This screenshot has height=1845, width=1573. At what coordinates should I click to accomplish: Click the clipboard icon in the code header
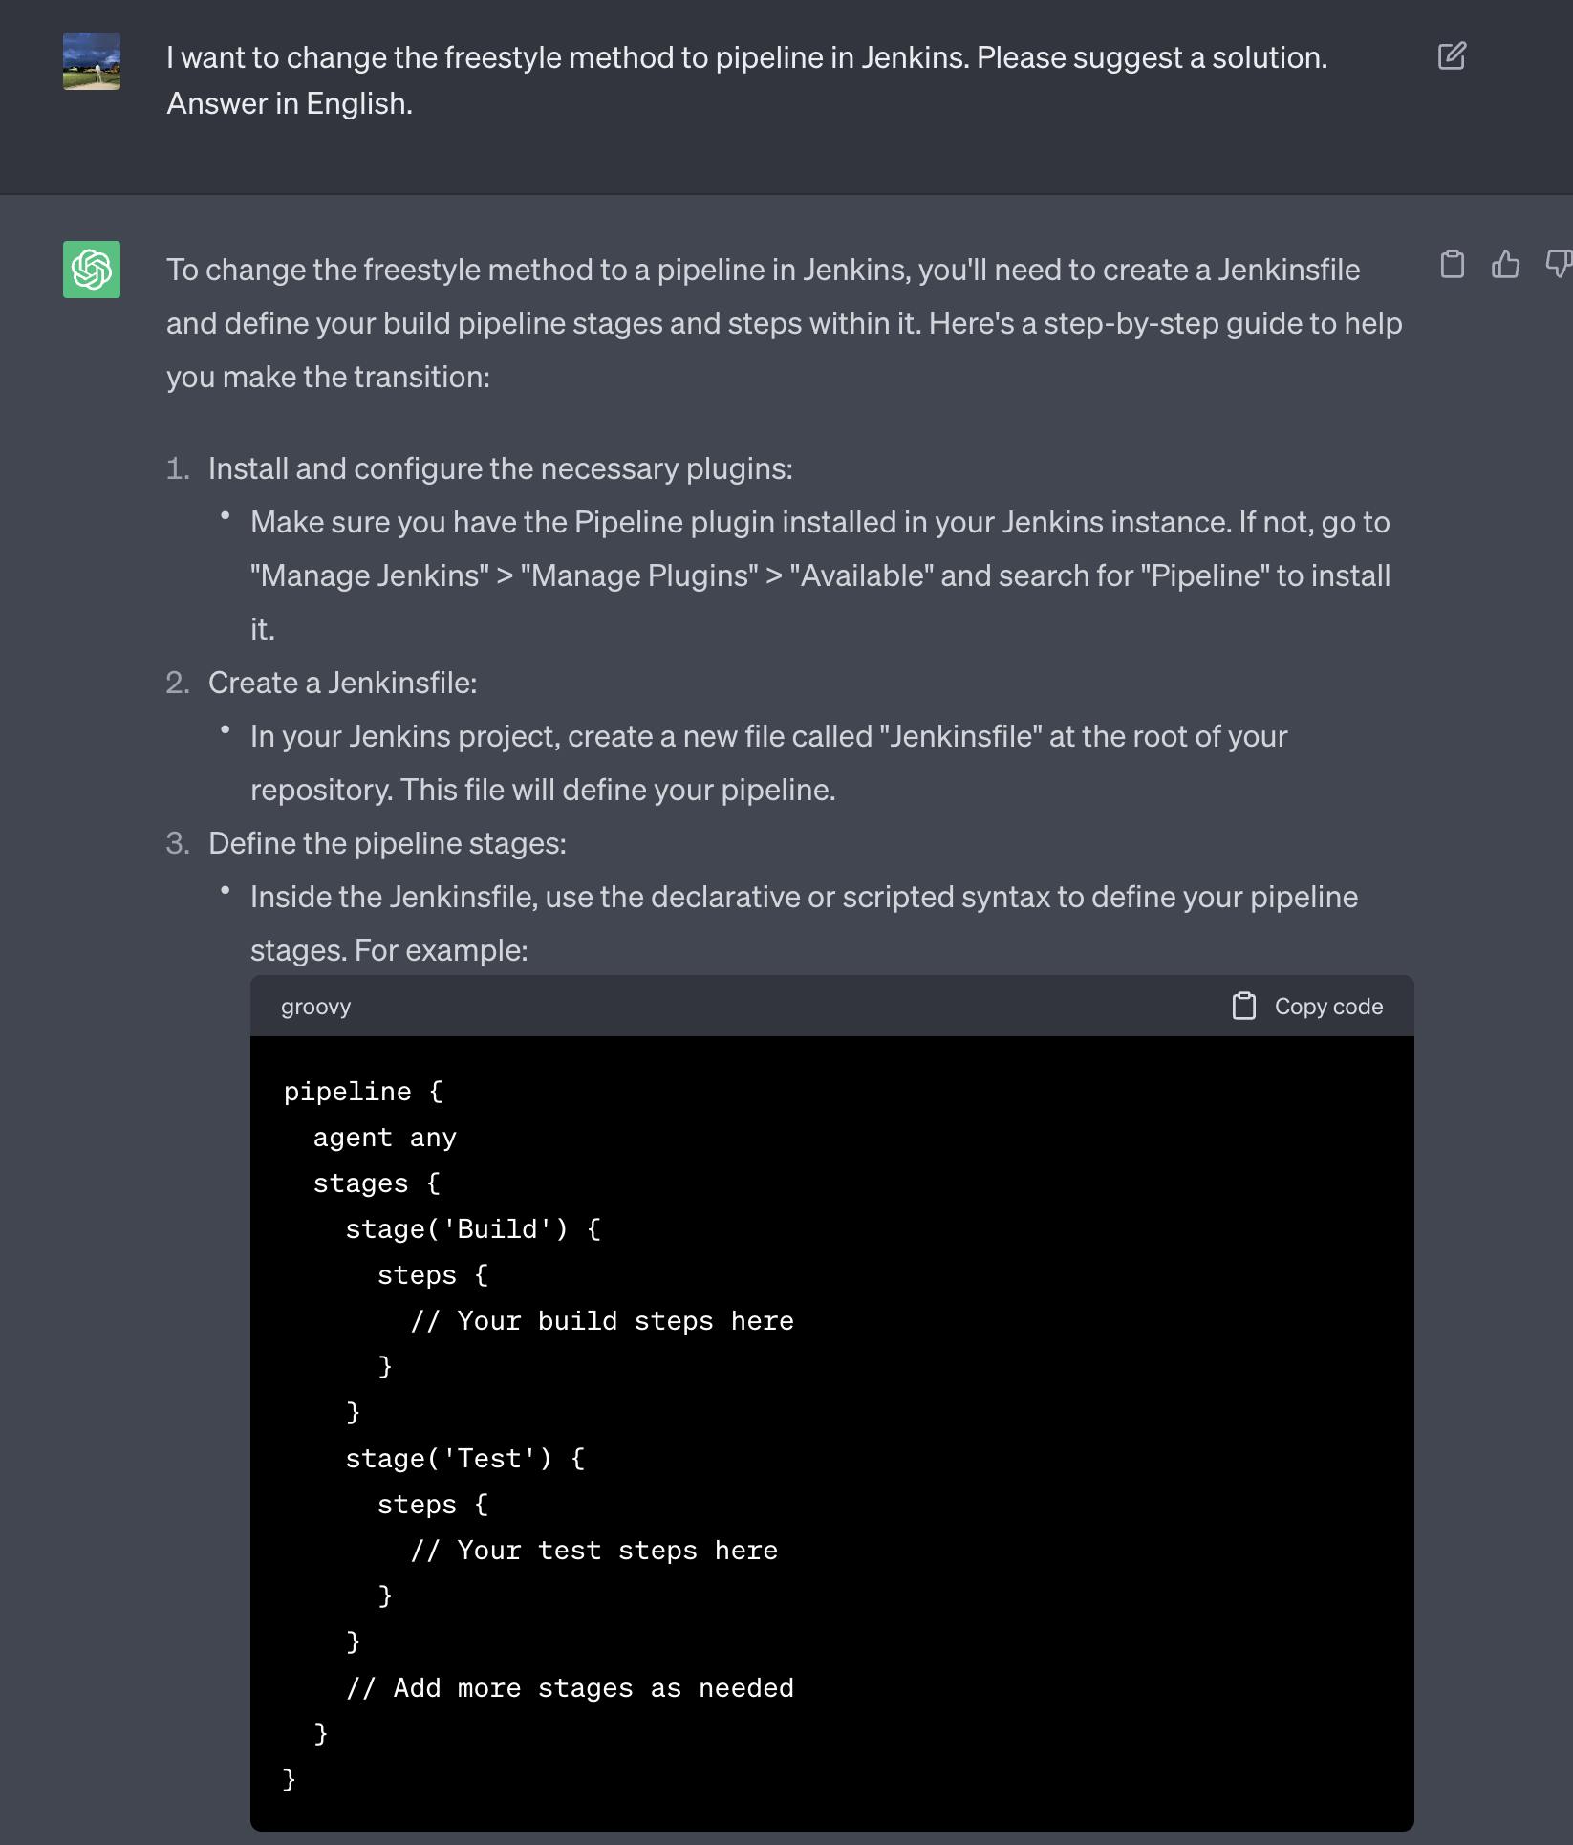pyautogui.click(x=1243, y=1006)
